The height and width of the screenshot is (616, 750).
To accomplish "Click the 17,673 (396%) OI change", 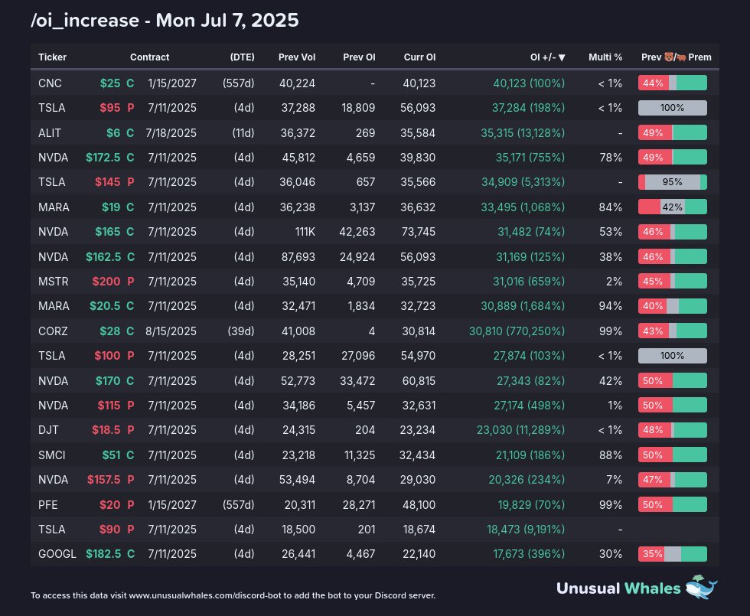I will [x=529, y=554].
